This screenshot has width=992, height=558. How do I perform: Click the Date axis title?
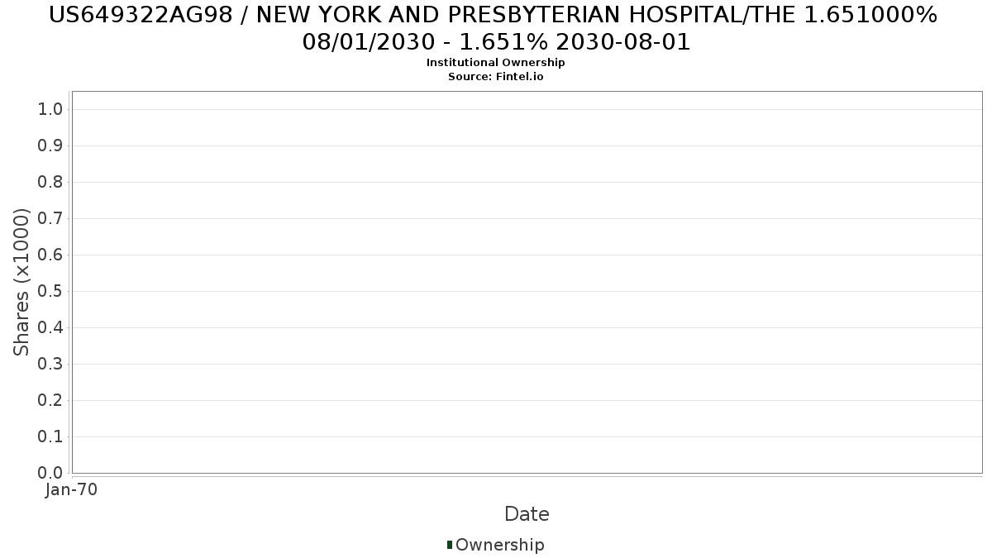pyautogui.click(x=527, y=514)
